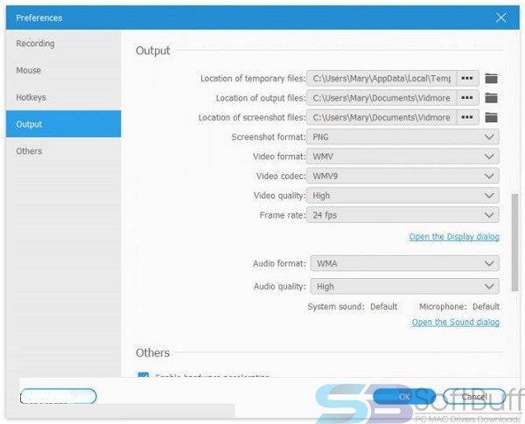This screenshot has width=525, height=424.
Task: Expand the Audio format dropdown
Action: point(404,264)
